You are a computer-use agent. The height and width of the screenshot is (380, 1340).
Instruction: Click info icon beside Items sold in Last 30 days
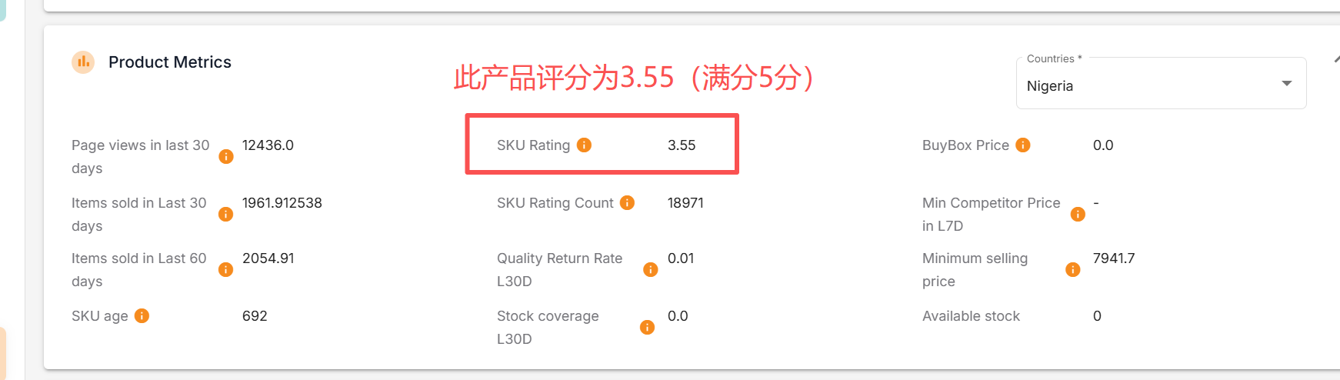point(226,214)
